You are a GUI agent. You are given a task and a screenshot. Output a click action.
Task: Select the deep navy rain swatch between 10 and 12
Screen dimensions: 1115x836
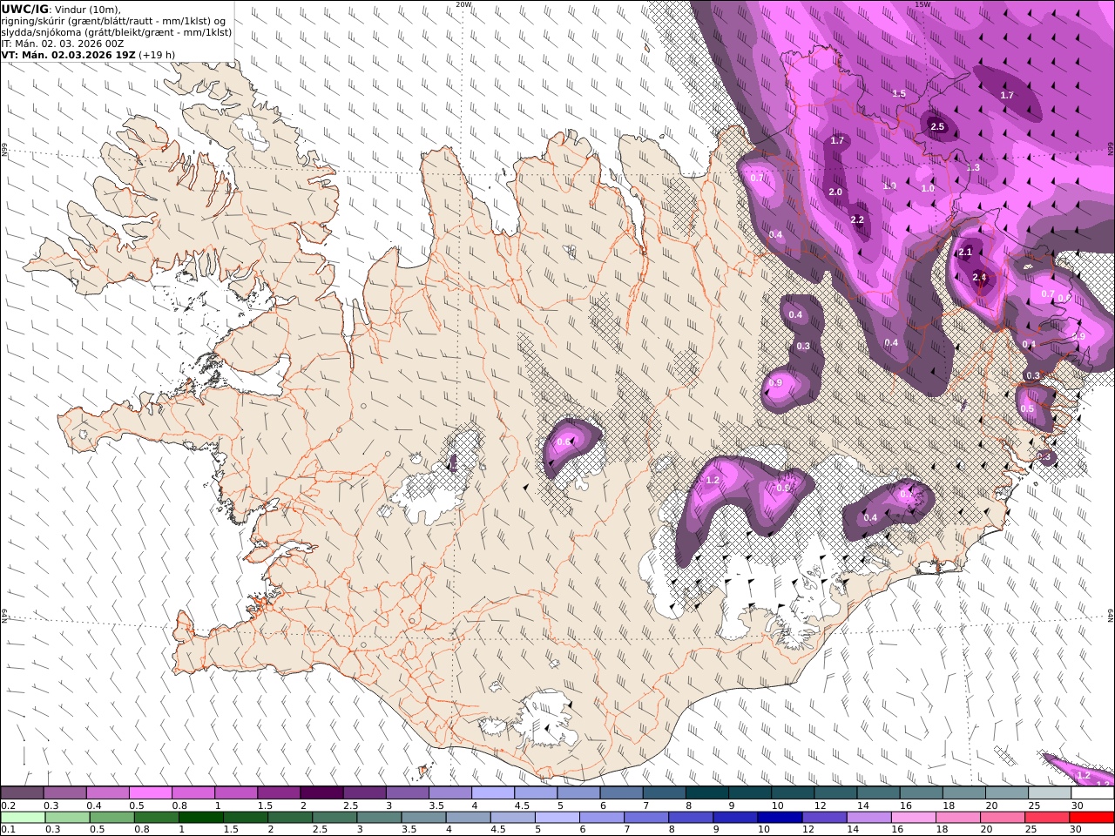click(x=779, y=817)
